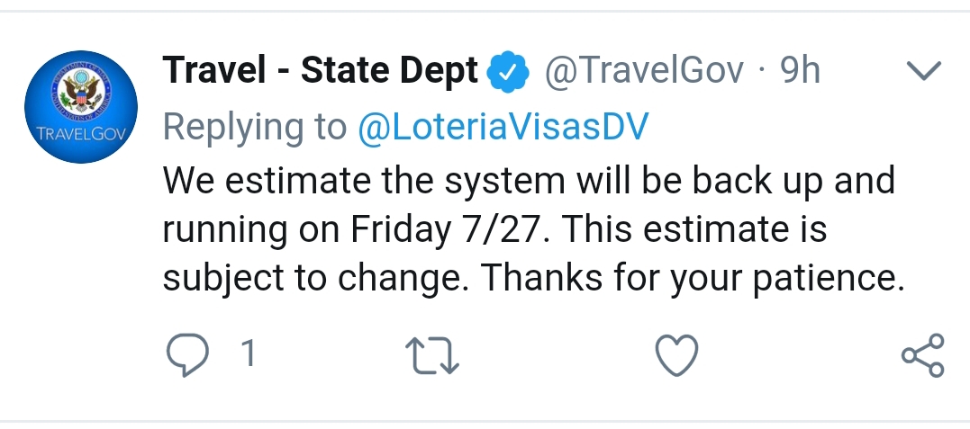Select the @TravelGov handle
Screen dimensions: 970x429
(x=644, y=71)
